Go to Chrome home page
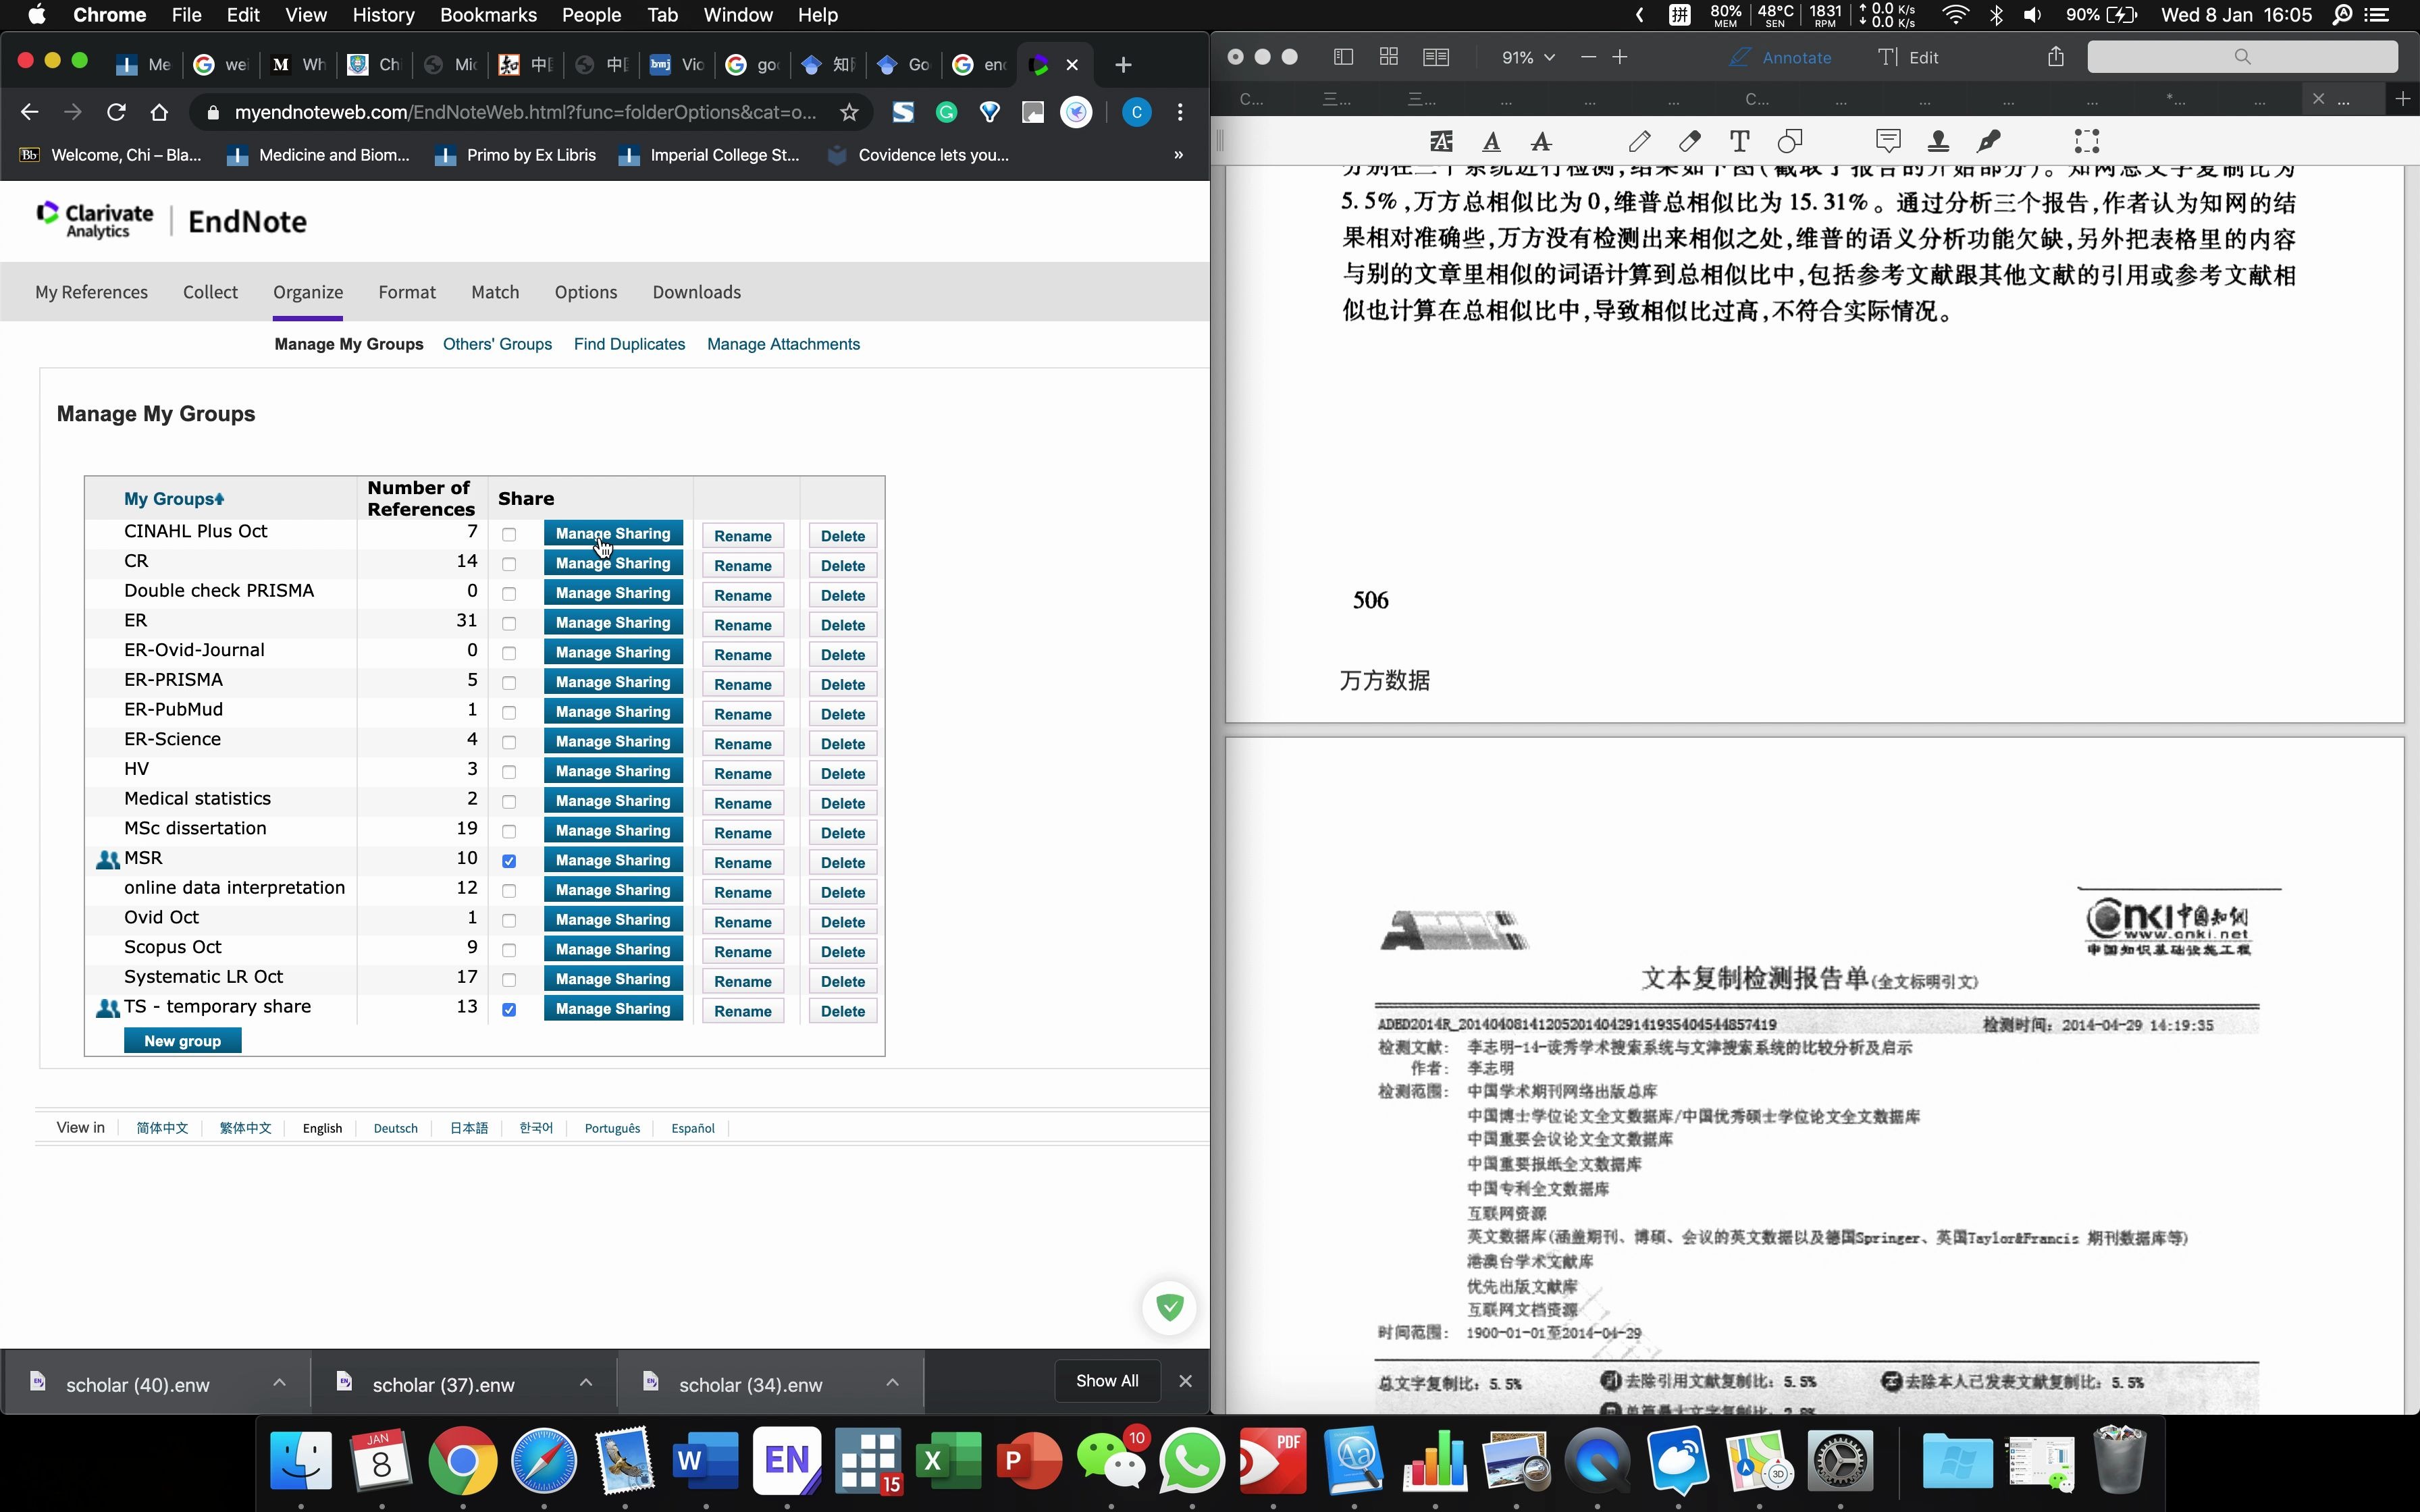 (x=159, y=112)
